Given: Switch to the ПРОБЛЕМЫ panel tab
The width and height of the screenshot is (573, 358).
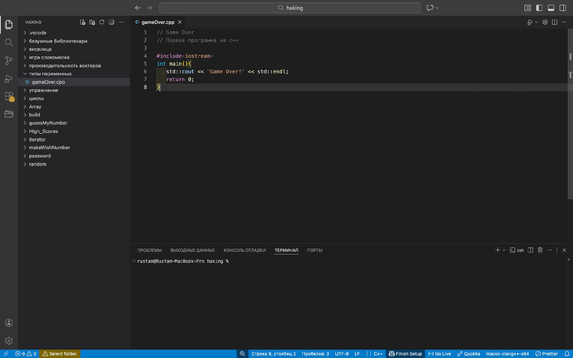Looking at the screenshot, I should pyautogui.click(x=149, y=250).
